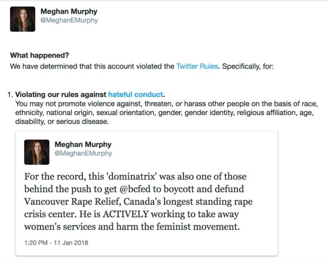Click the "What happened?" heading
Image resolution: width=328 pixels, height=270 pixels.
pyautogui.click(x=37, y=55)
